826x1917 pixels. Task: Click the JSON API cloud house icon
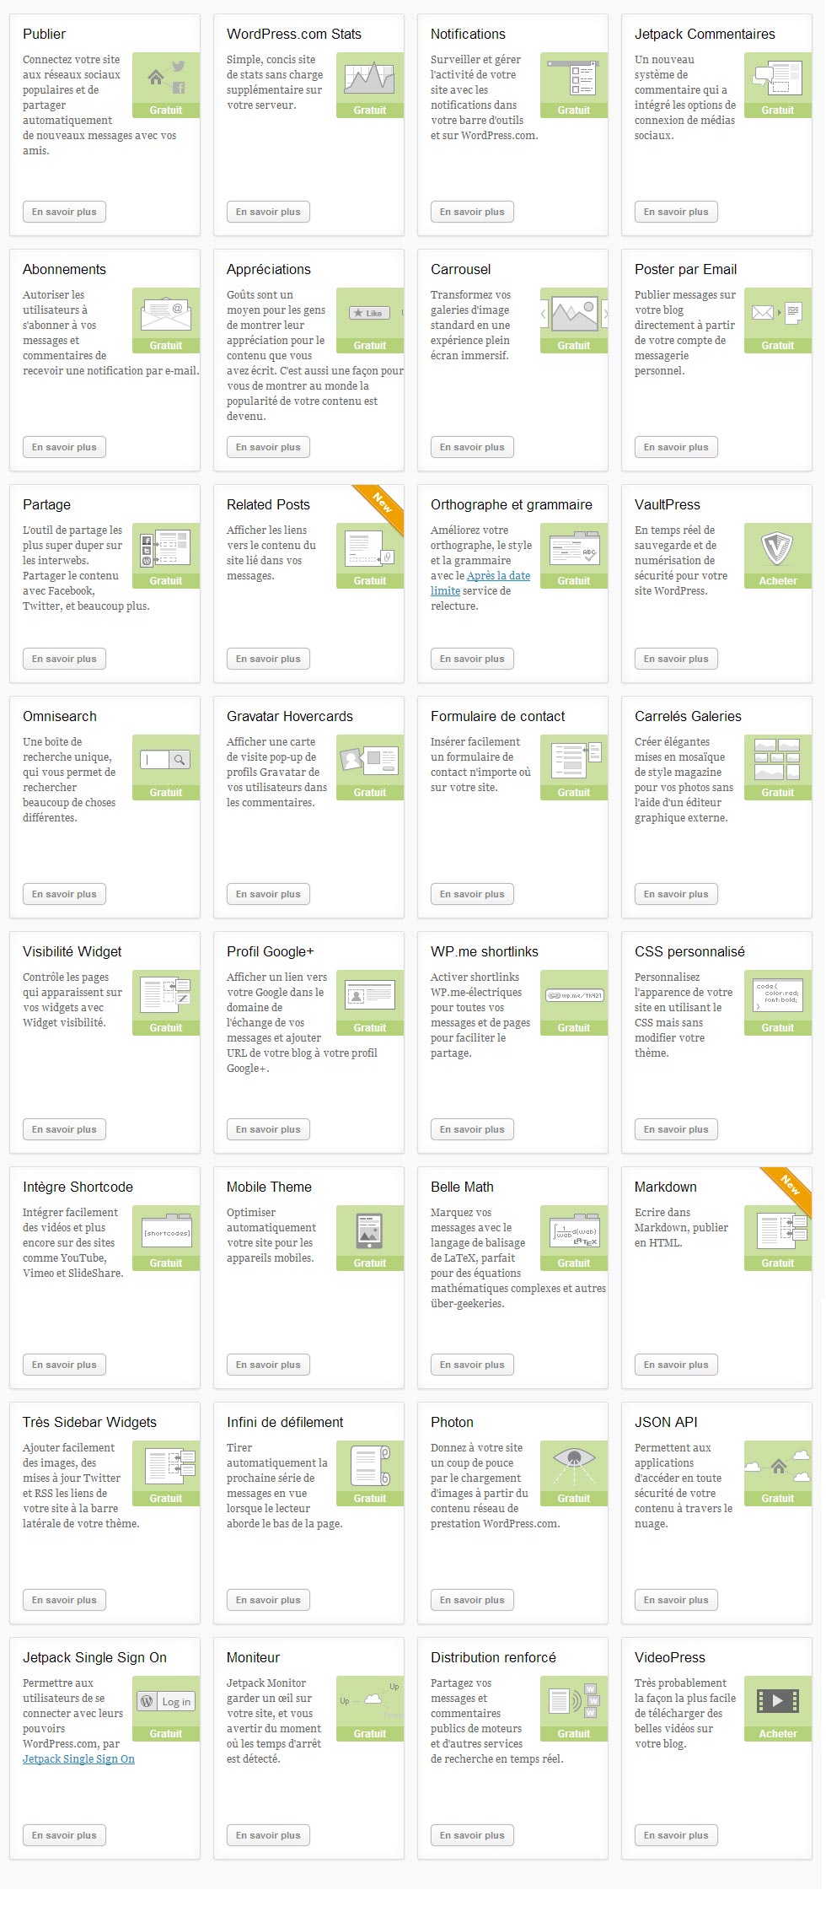(x=778, y=1466)
